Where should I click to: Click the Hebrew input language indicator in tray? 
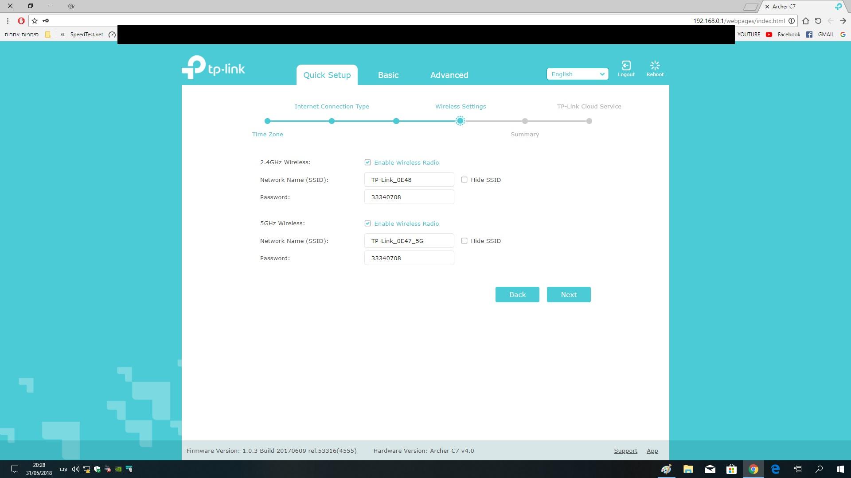[63, 469]
